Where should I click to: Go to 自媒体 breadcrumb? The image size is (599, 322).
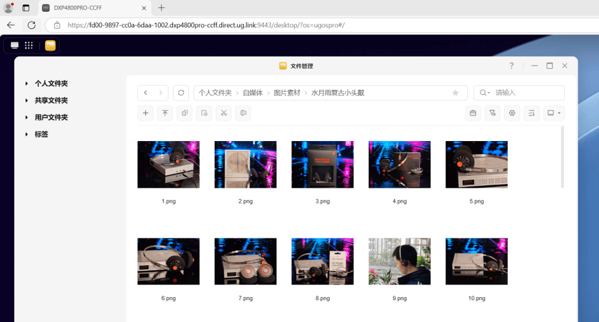(x=253, y=93)
